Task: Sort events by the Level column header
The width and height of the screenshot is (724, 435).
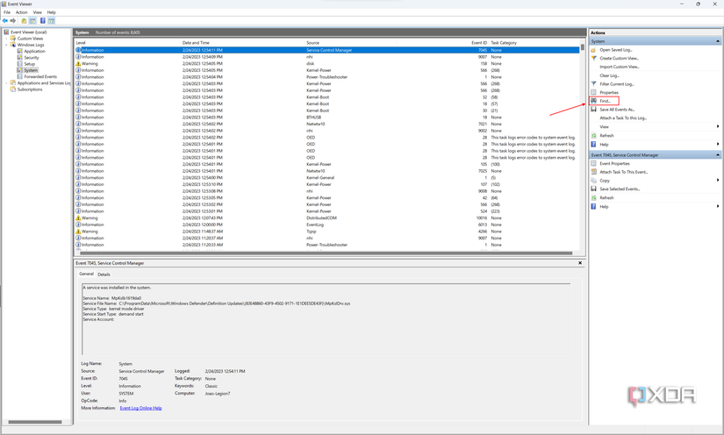Action: click(127, 43)
